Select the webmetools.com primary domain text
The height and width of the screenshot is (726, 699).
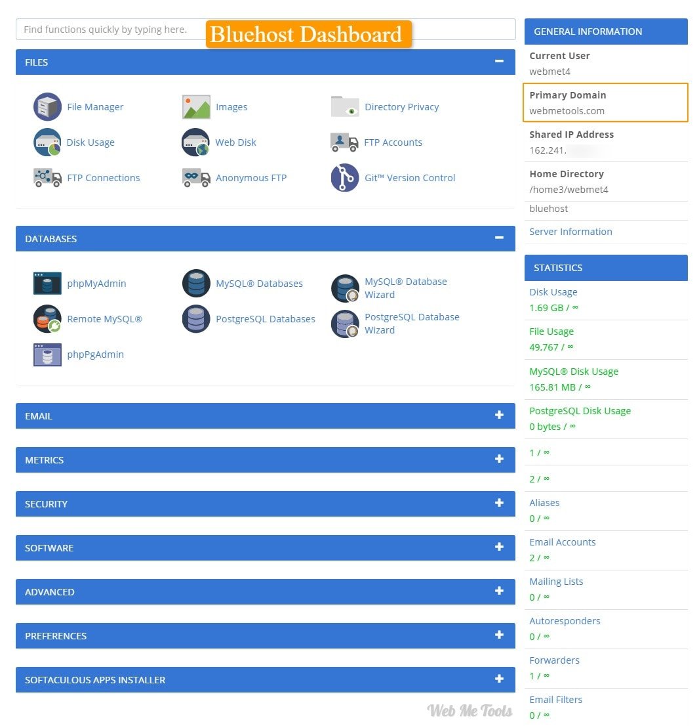point(567,111)
